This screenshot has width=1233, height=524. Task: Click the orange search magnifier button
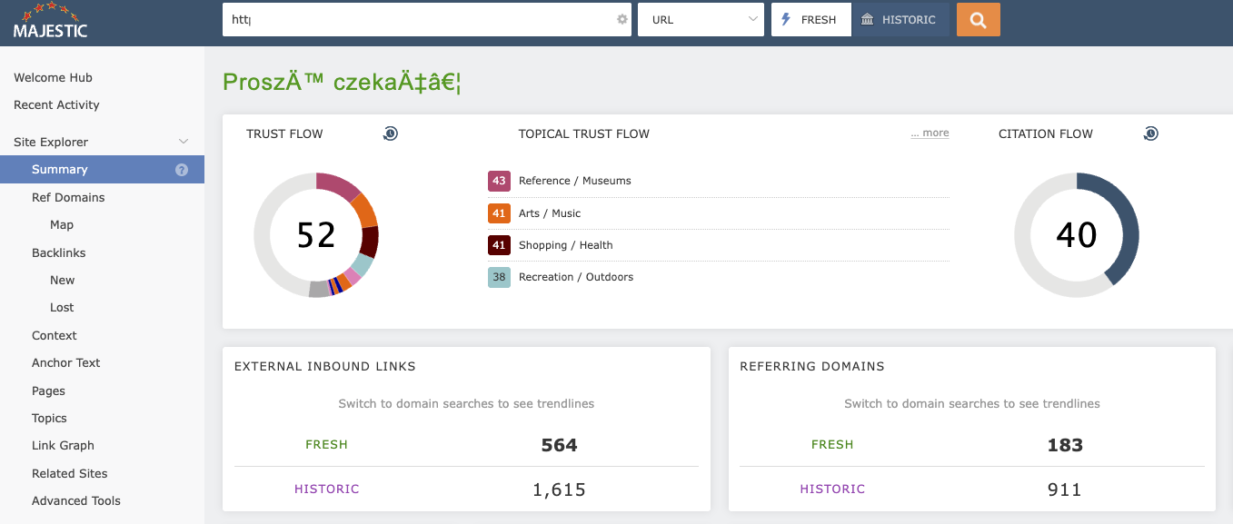(978, 20)
